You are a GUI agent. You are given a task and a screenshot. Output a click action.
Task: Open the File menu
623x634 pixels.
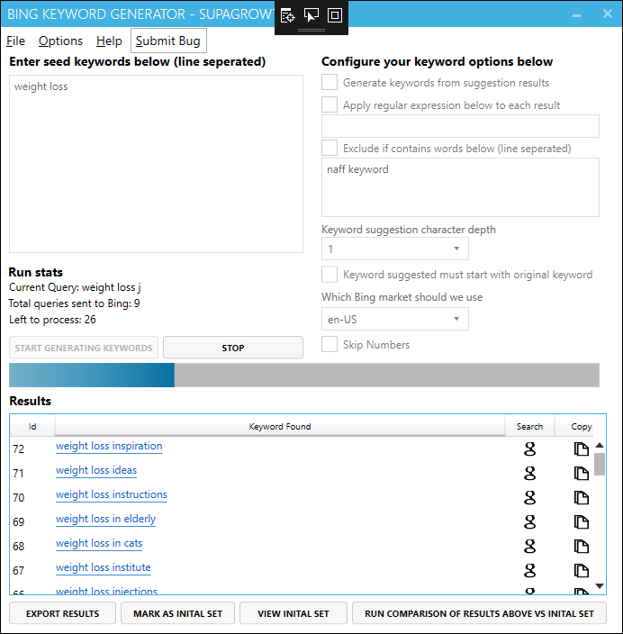pyautogui.click(x=16, y=41)
